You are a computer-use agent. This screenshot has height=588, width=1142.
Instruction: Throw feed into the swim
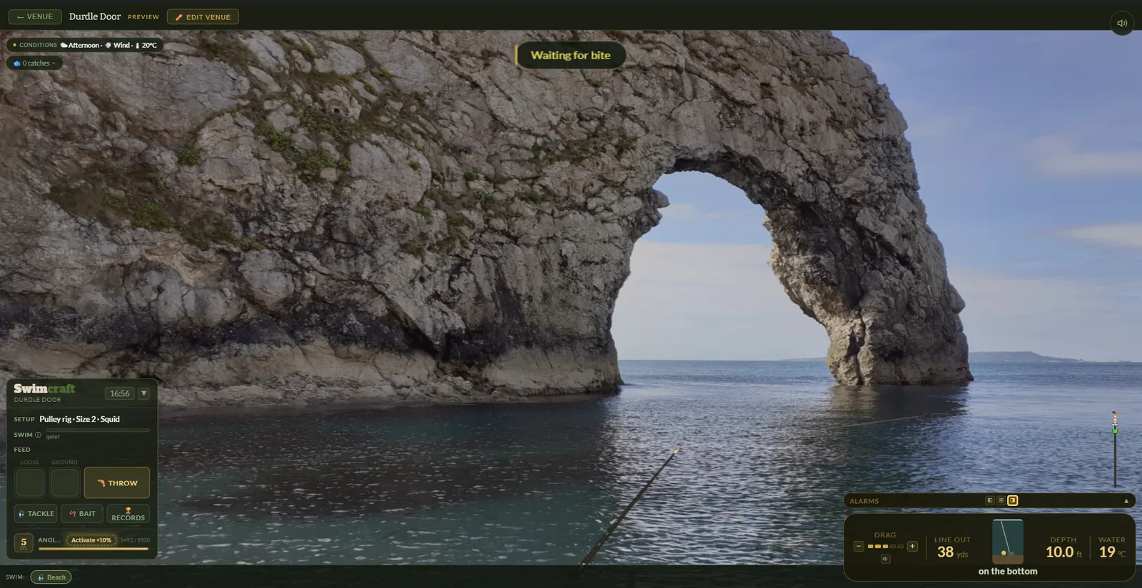click(117, 483)
